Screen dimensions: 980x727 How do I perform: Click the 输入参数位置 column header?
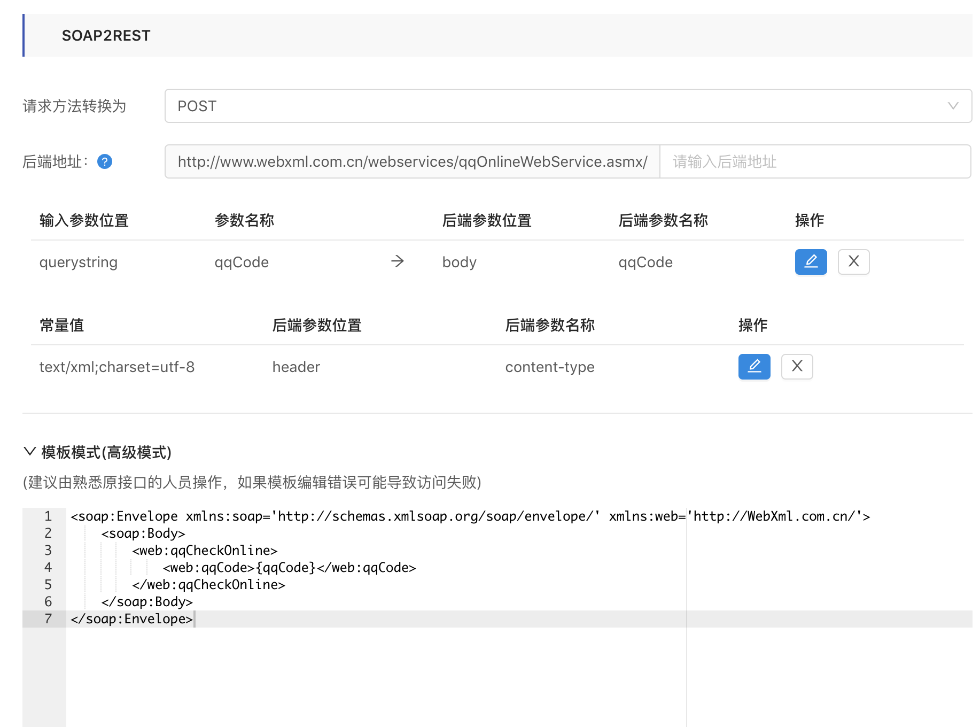pos(84,220)
